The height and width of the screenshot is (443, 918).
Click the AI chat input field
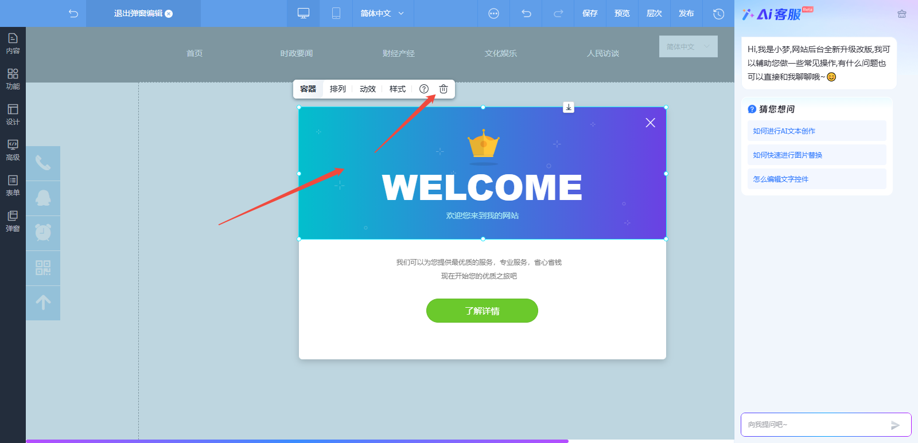[x=815, y=425]
